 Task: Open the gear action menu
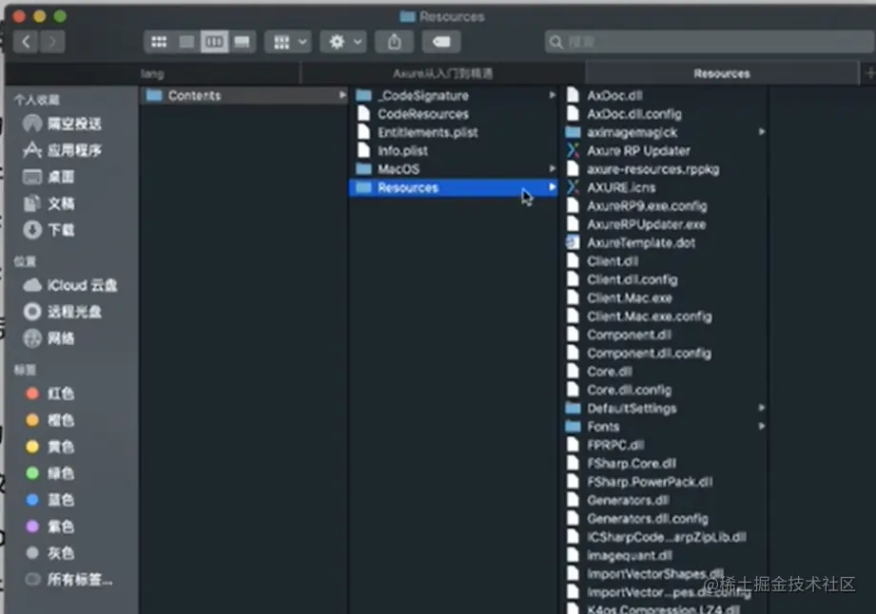[x=343, y=42]
